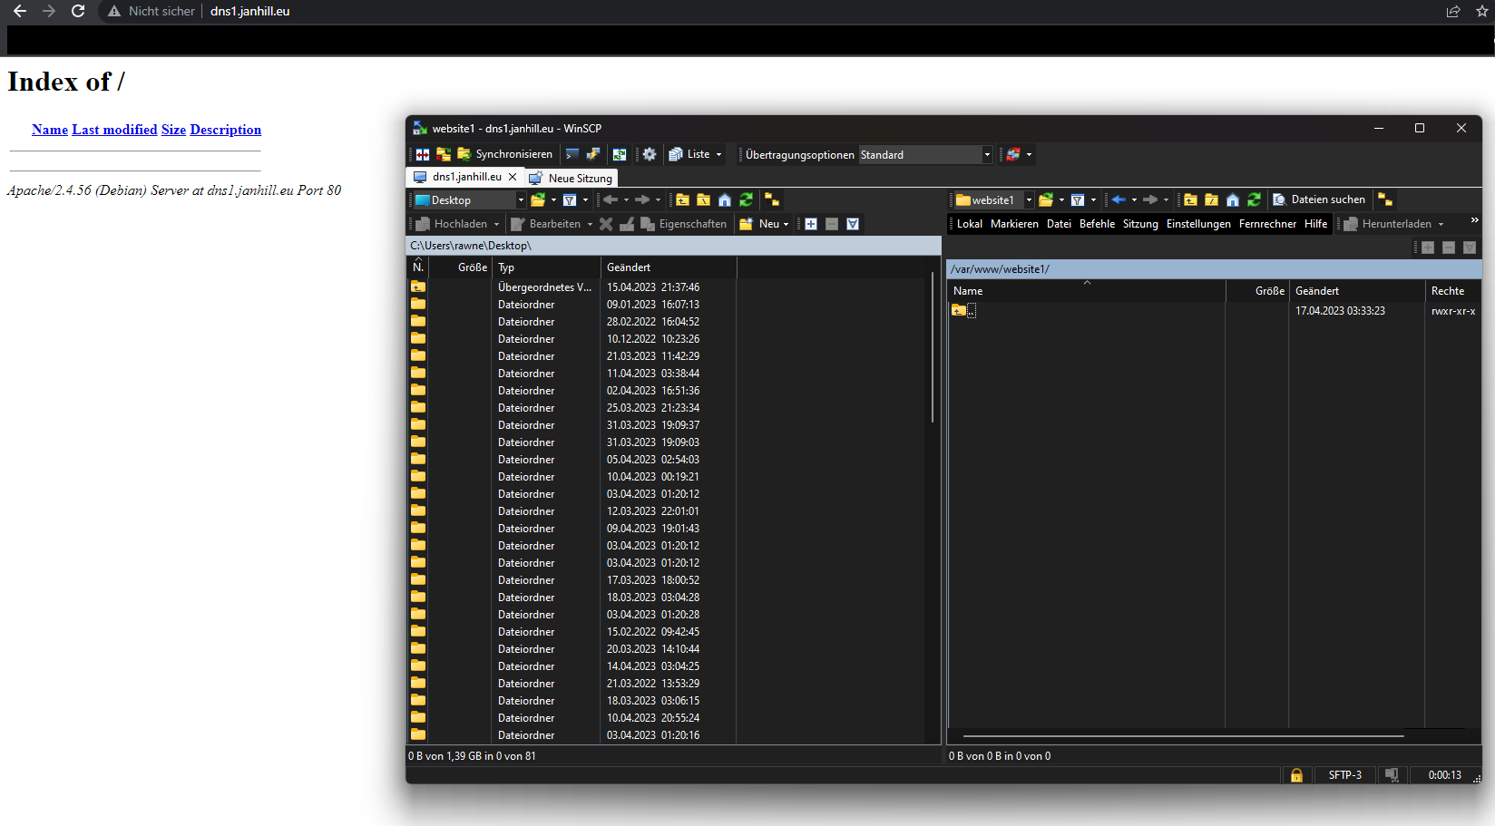Refresh the local directory panel
The image size is (1495, 826).
(x=746, y=199)
